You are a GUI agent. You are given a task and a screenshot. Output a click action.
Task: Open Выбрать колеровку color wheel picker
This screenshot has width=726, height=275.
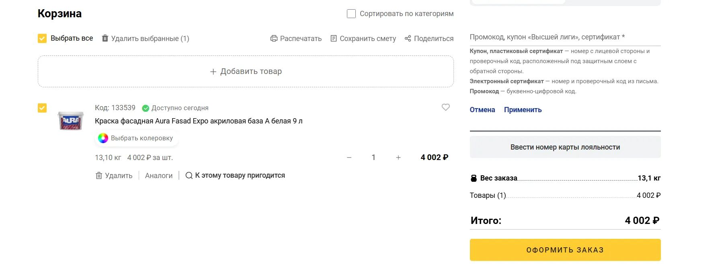coord(103,138)
